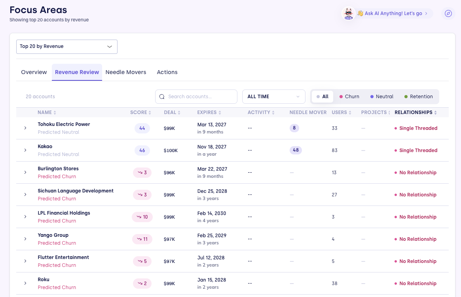Screen dimensions: 461x297
Task: Click NEEDLE MOVER column header
Action: coord(308,112)
